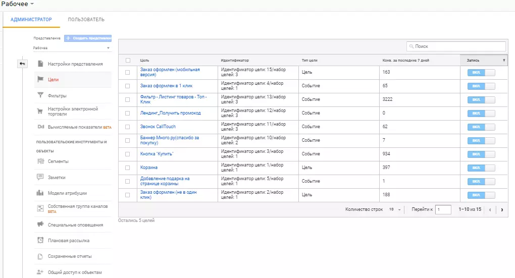
Task: Click the Идентификатор column header
Action: pos(235,61)
